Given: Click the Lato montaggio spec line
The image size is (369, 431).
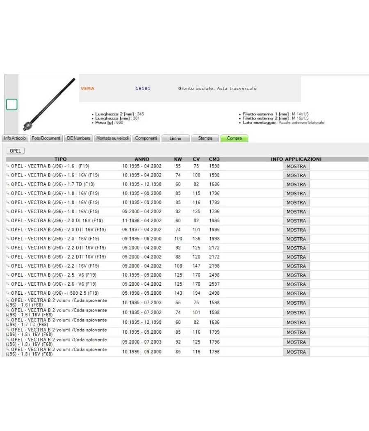Looking at the screenshot, I should (x=283, y=122).
